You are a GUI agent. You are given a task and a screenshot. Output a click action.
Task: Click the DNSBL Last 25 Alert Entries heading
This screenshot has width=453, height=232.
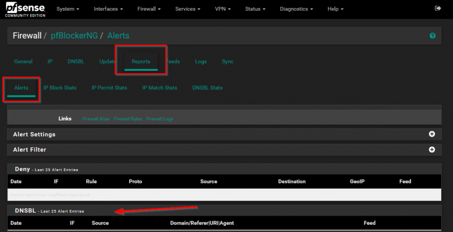[49, 211]
